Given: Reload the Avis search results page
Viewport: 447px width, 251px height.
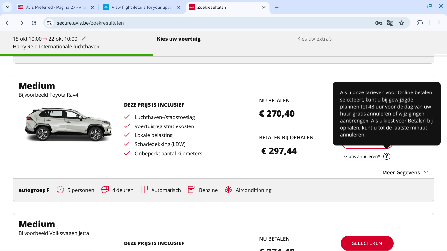Looking at the screenshot, I should [34, 23].
